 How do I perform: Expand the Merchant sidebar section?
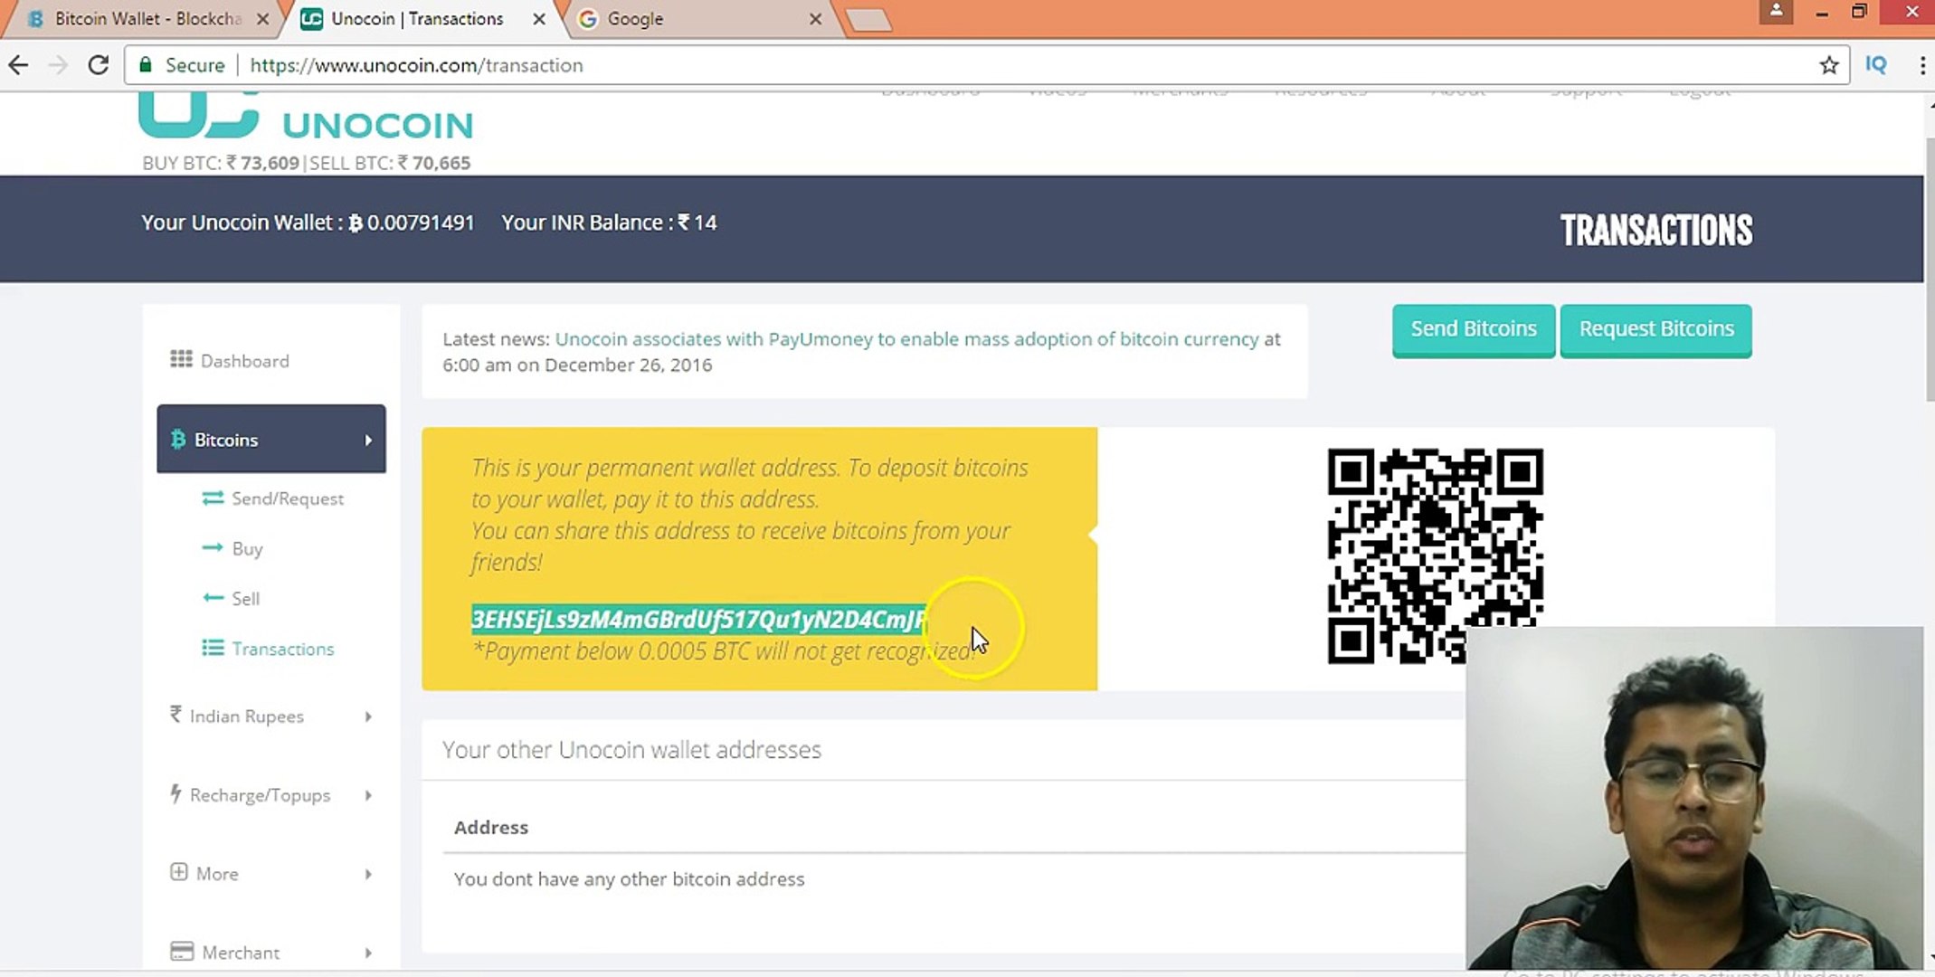tap(270, 952)
